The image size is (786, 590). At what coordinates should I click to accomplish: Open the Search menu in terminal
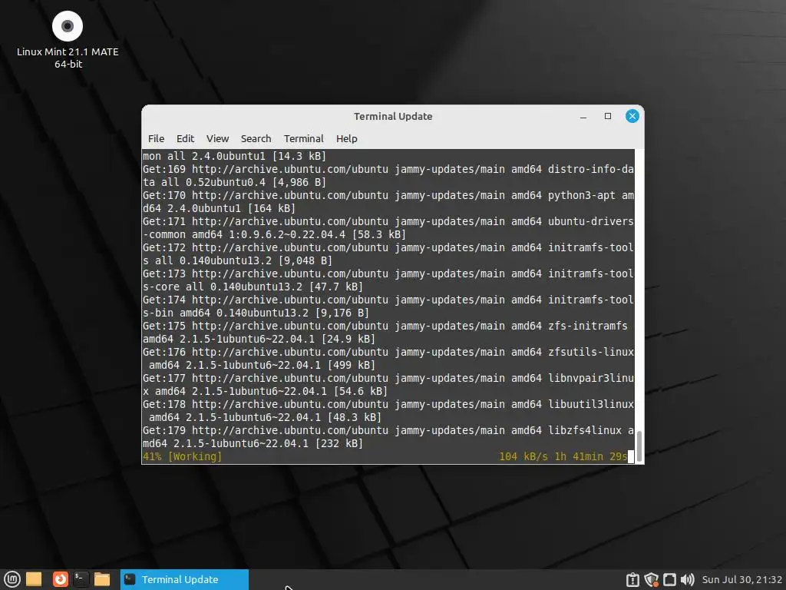pos(256,138)
